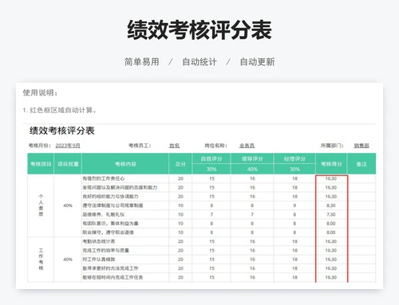Image resolution: width=399 pixels, height=305 pixels.
Task: Click the 发现问题以及解决问题的态度和能力 cell
Action: pos(125,187)
